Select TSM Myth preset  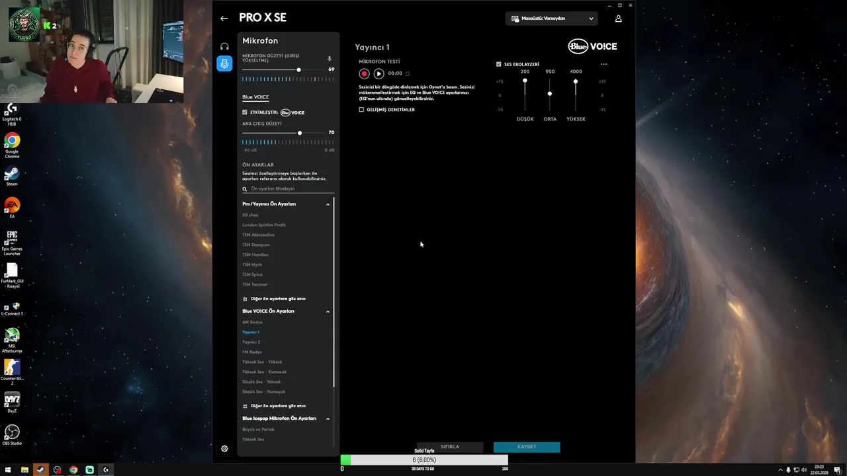click(x=252, y=264)
